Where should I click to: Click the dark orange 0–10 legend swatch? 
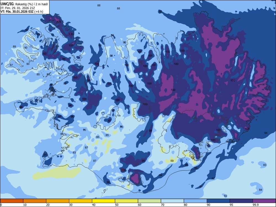coord(12,201)
